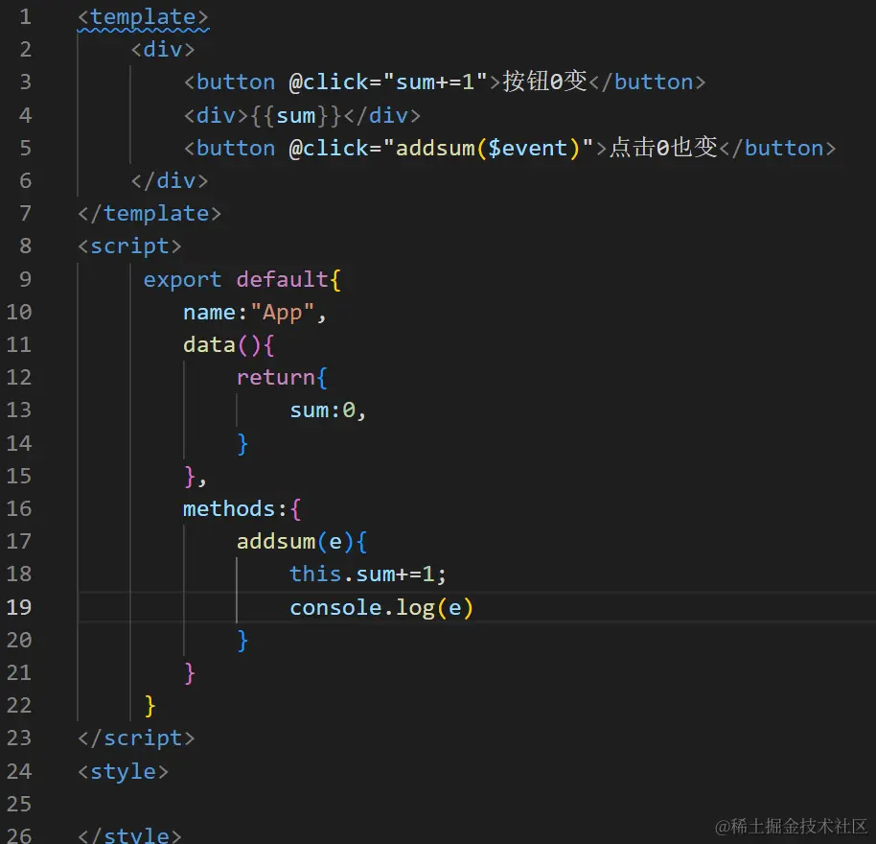Click the export keyword
Screen dimensions: 876x844
pyautogui.click(x=182, y=279)
